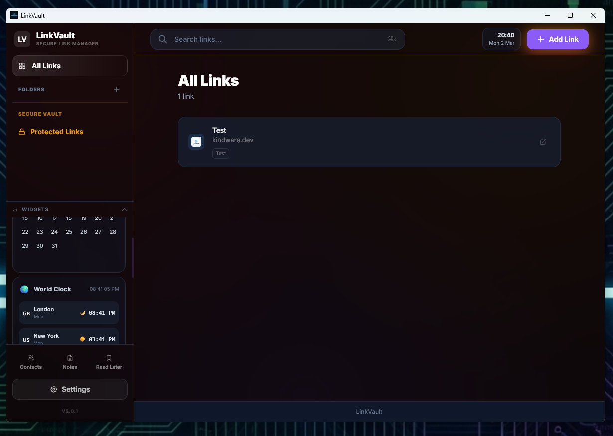Viewport: 613px width, 436px height.
Task: Open kindware.dev via the external link icon
Action: pos(543,142)
